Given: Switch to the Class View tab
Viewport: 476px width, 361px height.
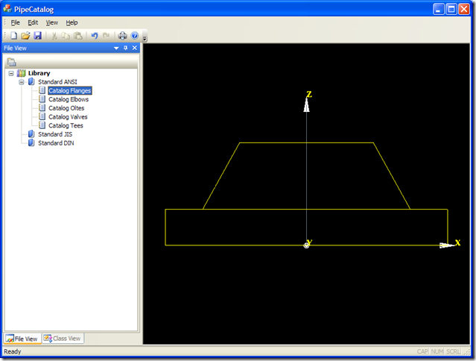Looking at the screenshot, I should point(63,338).
